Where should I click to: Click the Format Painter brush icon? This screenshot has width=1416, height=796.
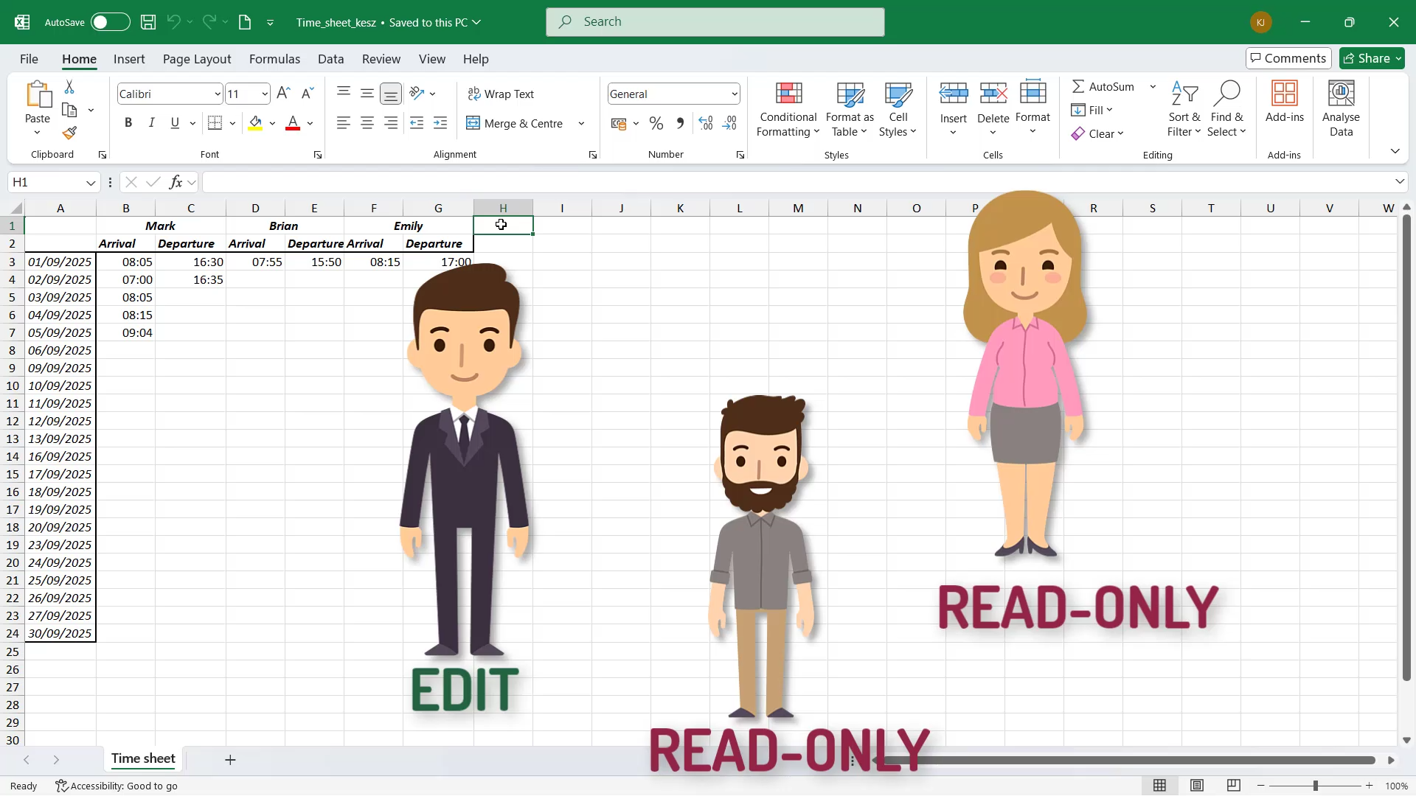[x=69, y=133]
